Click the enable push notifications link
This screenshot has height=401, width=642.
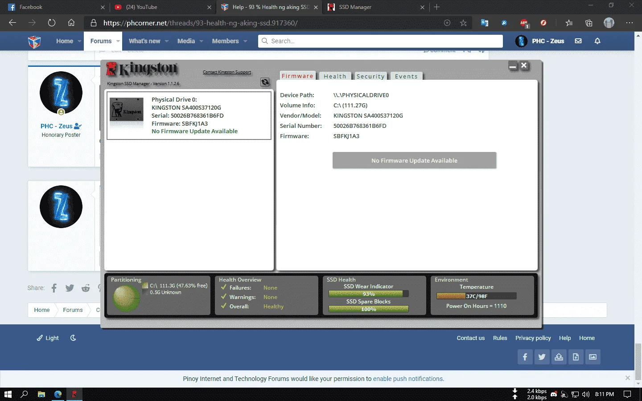(x=408, y=379)
